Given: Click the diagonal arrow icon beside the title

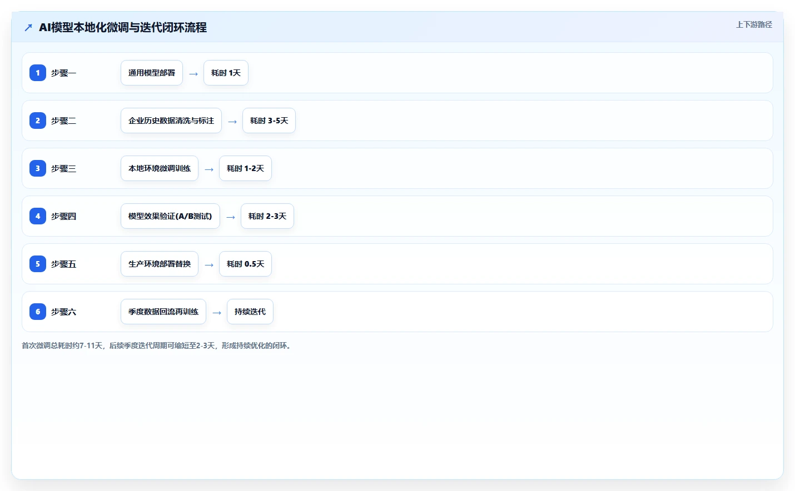Looking at the screenshot, I should tap(28, 28).
